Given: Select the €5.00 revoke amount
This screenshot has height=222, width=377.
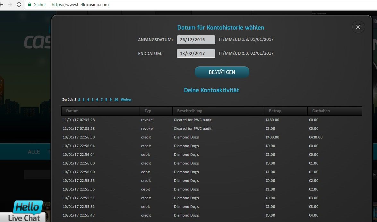Looking at the screenshot, I should click(270, 129).
